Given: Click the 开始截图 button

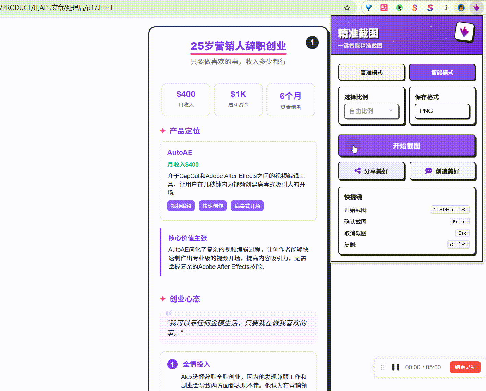Looking at the screenshot, I should tap(406, 146).
